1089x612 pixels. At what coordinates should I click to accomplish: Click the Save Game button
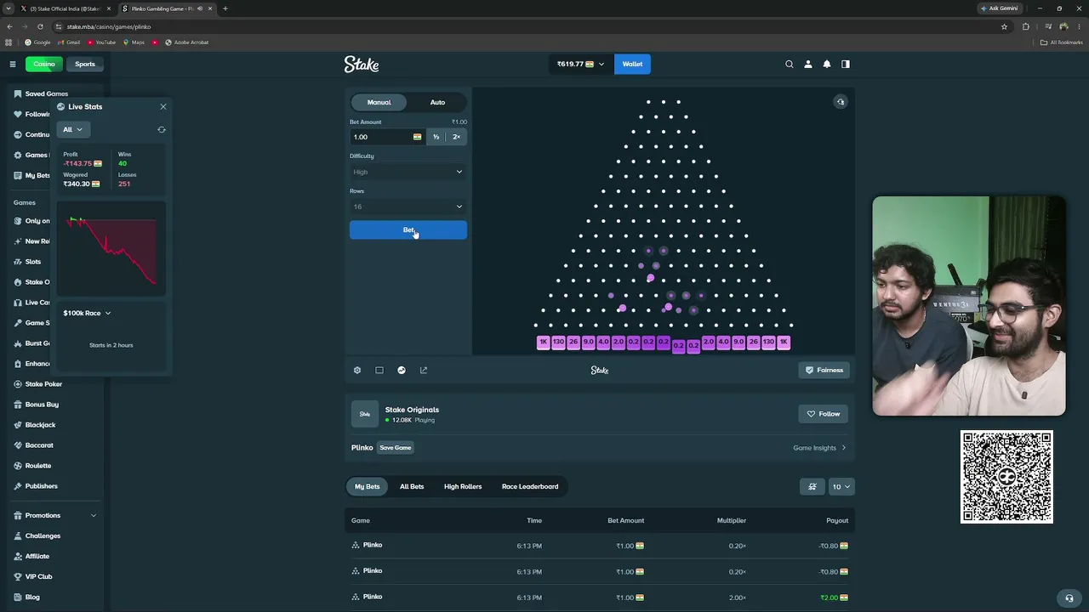[396, 448]
